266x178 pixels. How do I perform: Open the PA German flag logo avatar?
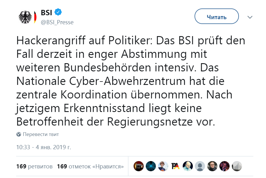click(175, 166)
